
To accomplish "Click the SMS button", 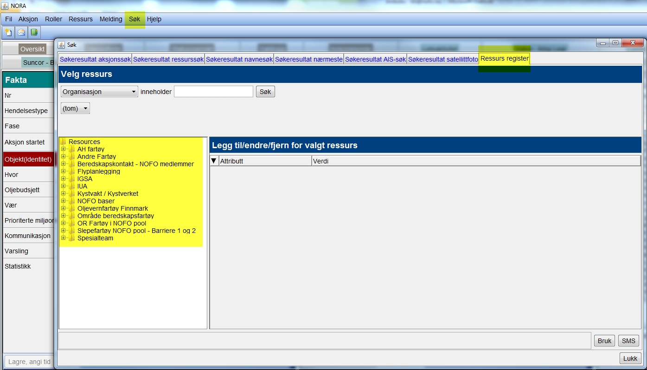I will coord(628,341).
